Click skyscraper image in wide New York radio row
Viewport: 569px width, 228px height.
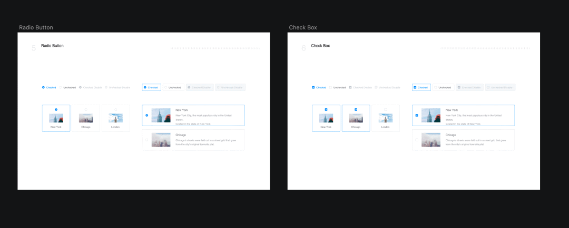click(161, 116)
